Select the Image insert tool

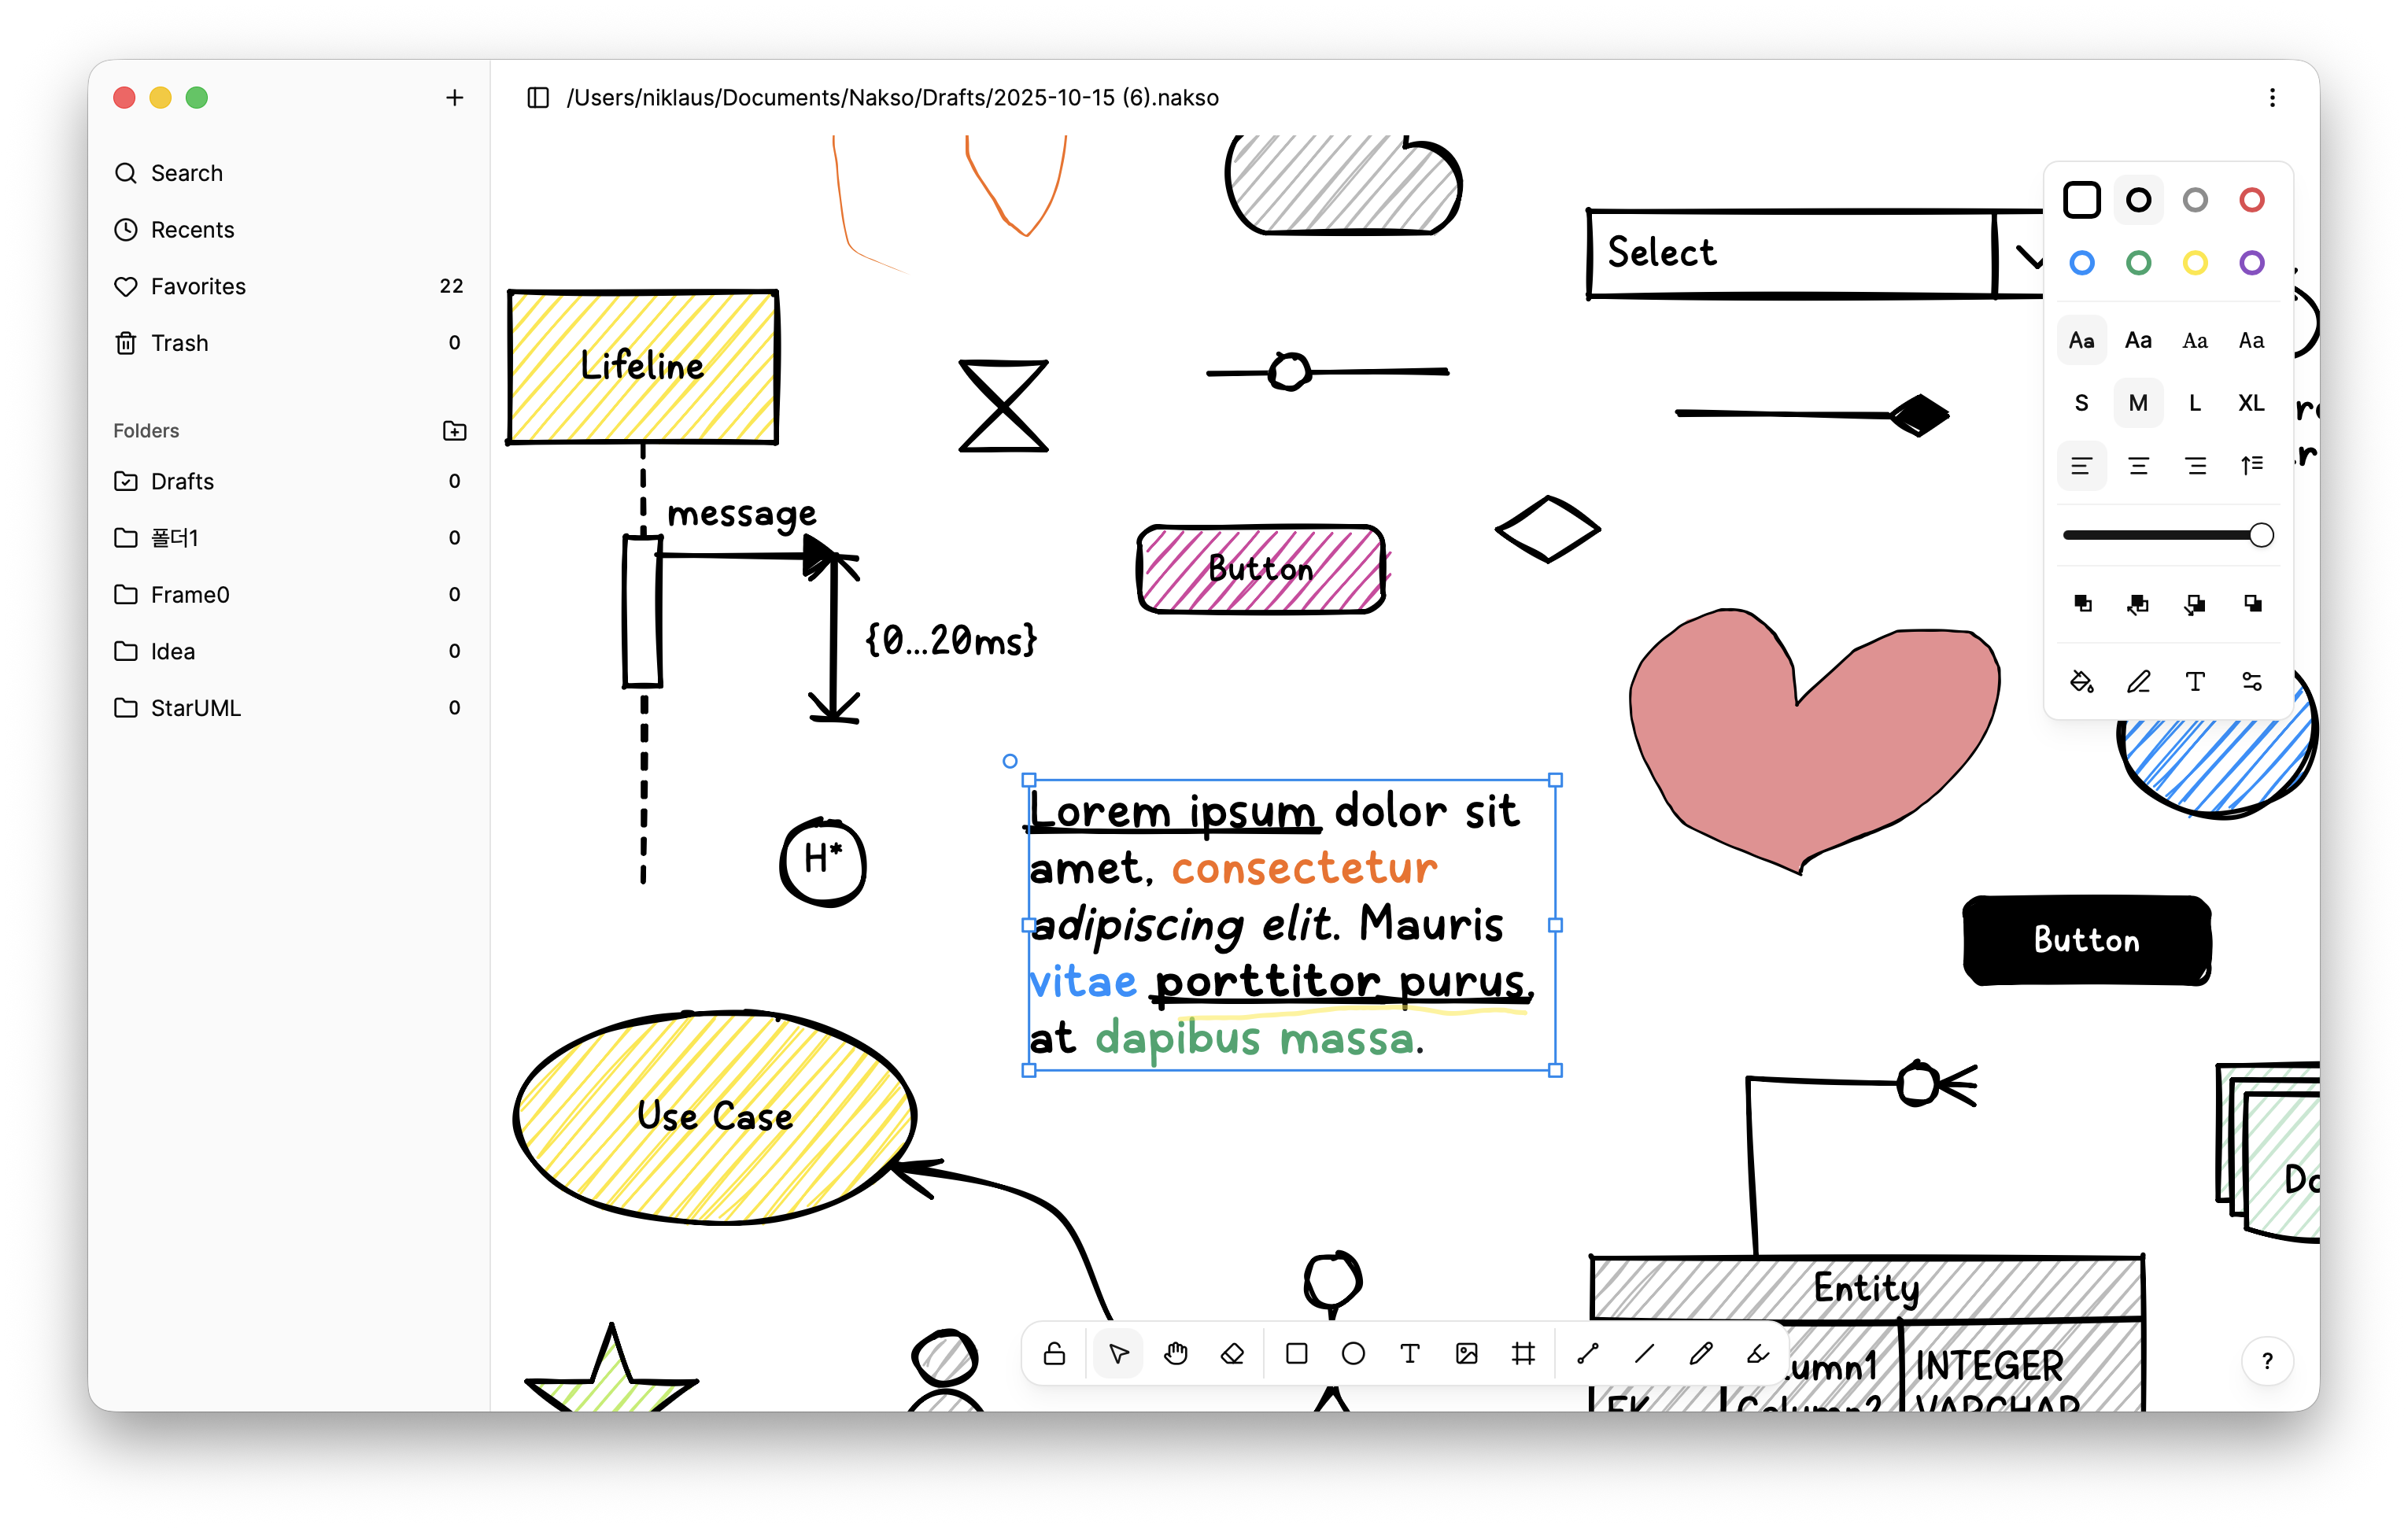(1466, 1354)
